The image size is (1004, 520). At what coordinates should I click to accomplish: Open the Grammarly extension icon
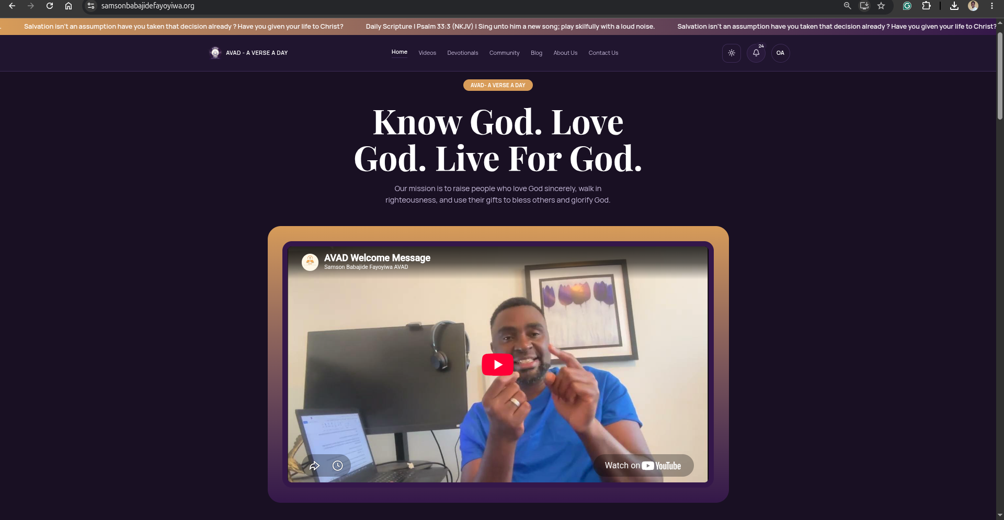[907, 6]
